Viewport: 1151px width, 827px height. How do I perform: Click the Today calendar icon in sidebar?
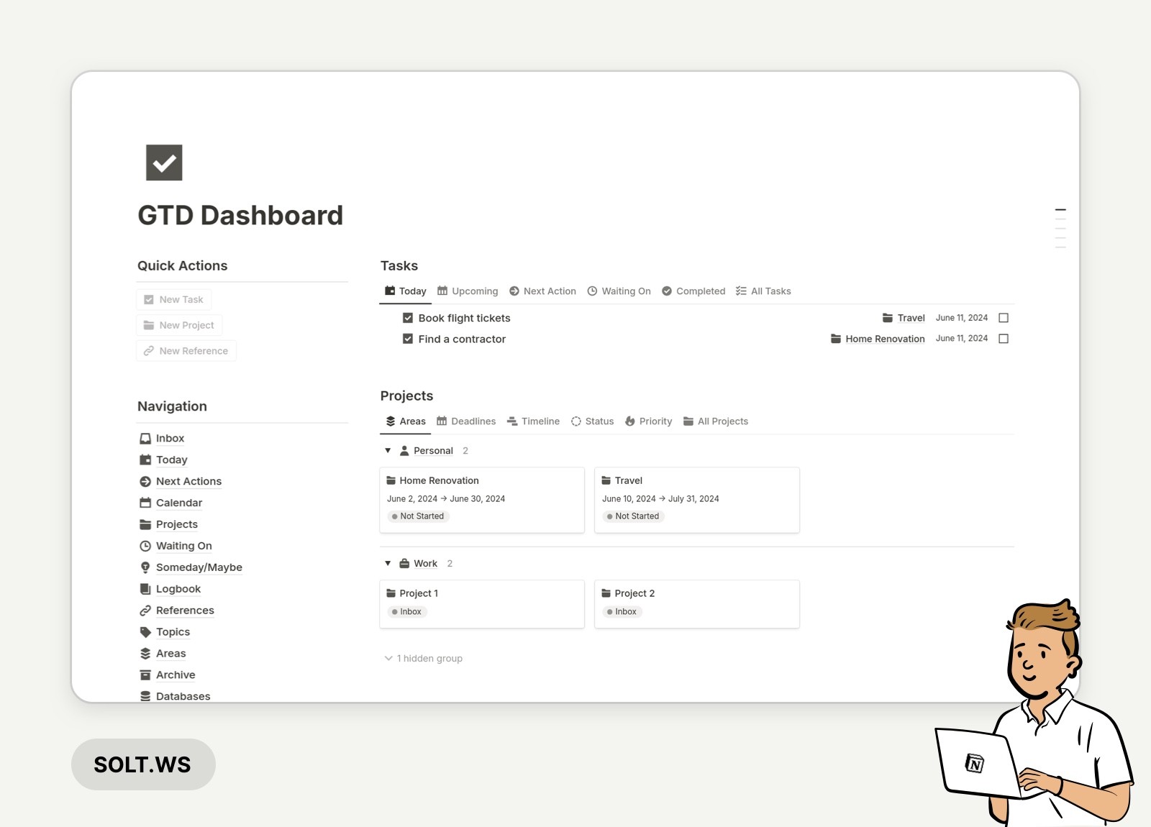(145, 460)
